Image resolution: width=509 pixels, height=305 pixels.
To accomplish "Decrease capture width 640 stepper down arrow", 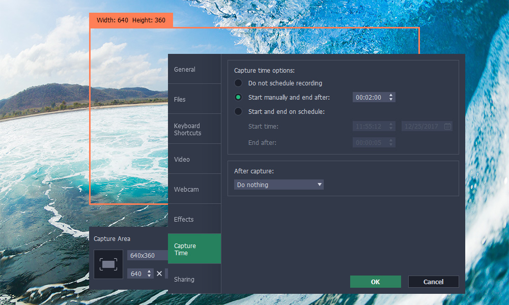I will [x=149, y=276].
